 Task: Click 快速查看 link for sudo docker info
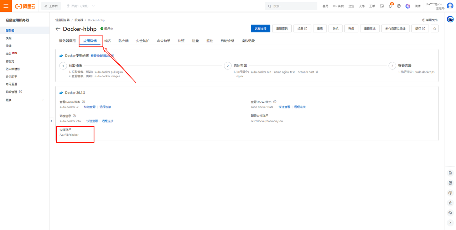point(92,121)
